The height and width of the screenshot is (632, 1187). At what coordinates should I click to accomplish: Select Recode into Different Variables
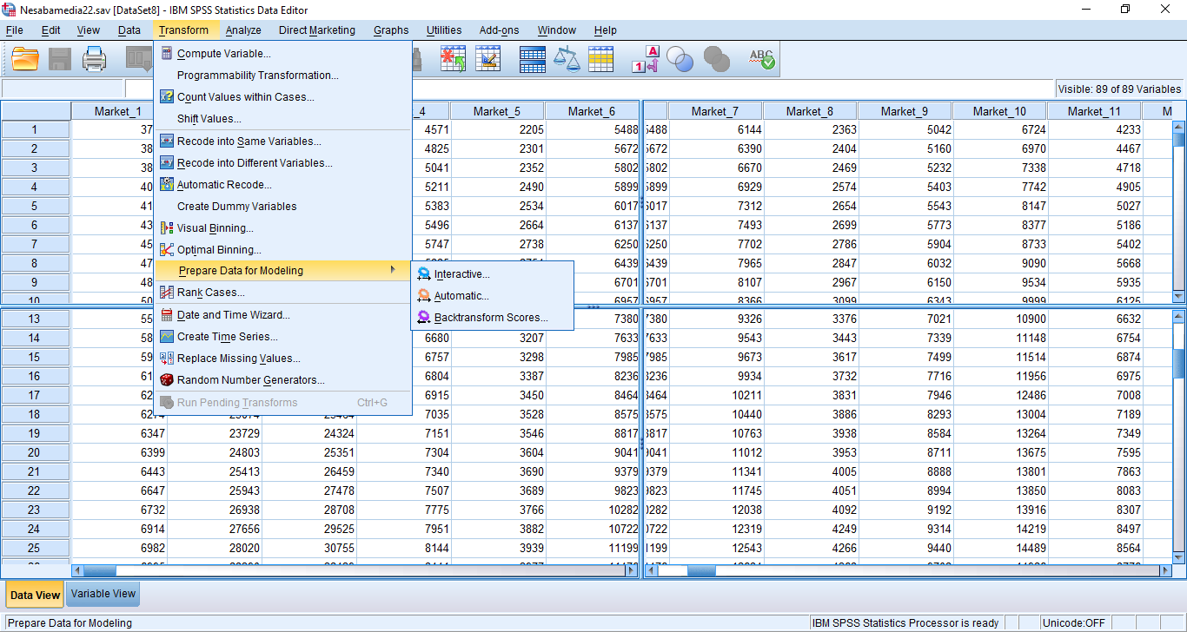[x=254, y=163]
